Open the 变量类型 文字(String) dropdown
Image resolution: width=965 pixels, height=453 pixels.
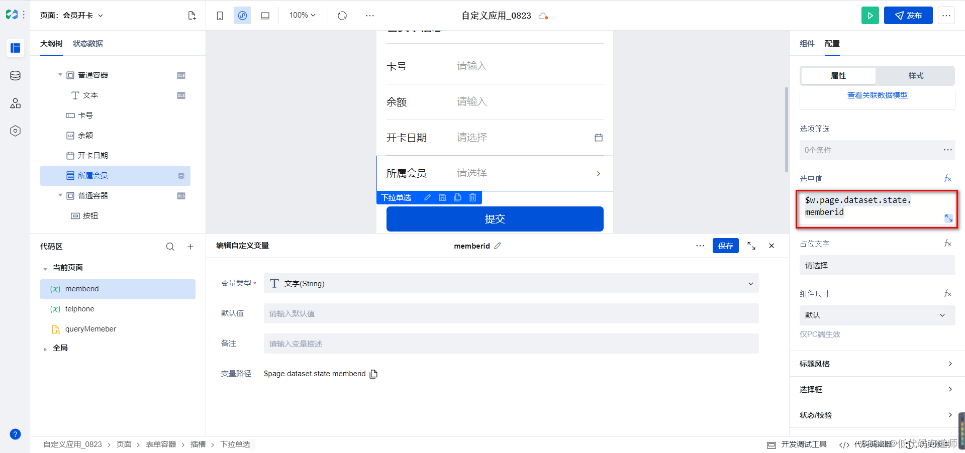click(511, 284)
